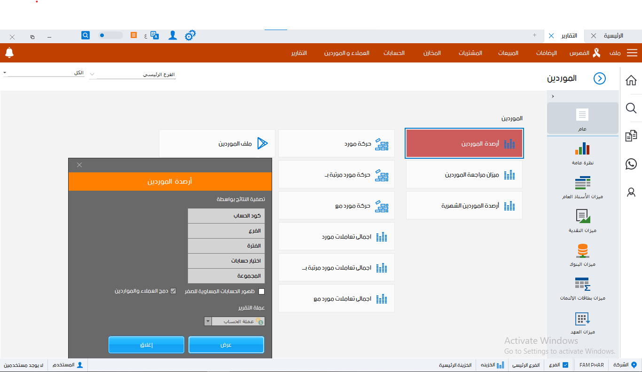Enable ظهور الحسابات المساوية للصفر checkbox
The height and width of the screenshot is (372, 642).
pos(262,291)
